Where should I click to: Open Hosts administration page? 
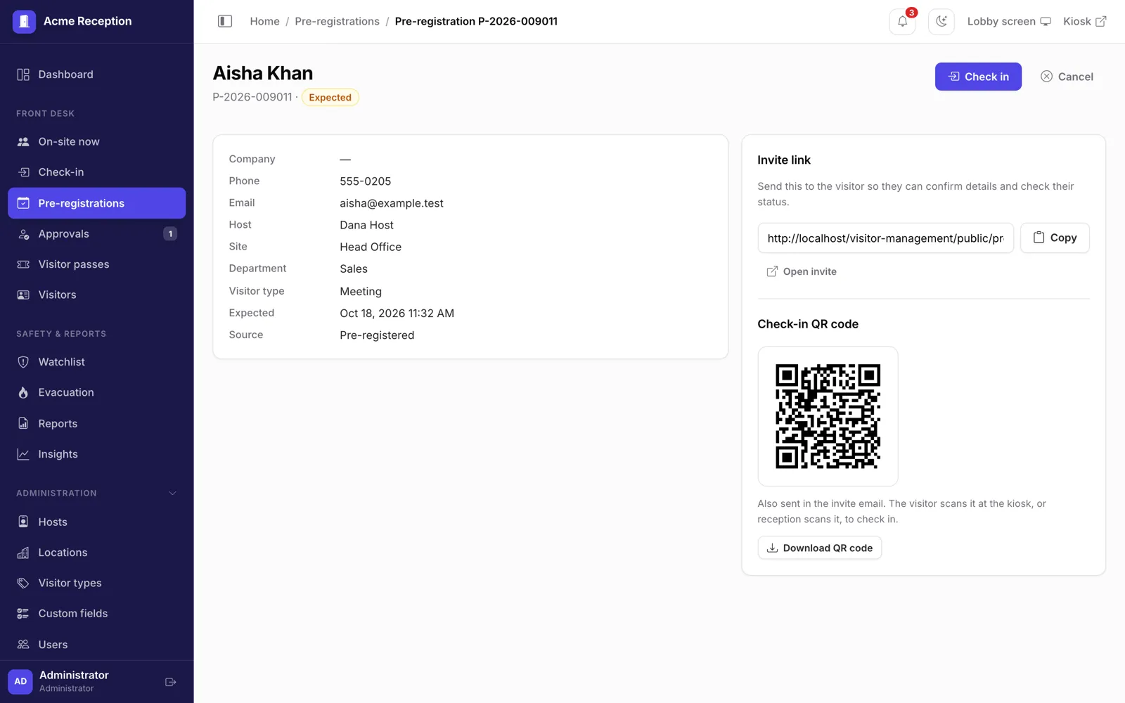97,522
